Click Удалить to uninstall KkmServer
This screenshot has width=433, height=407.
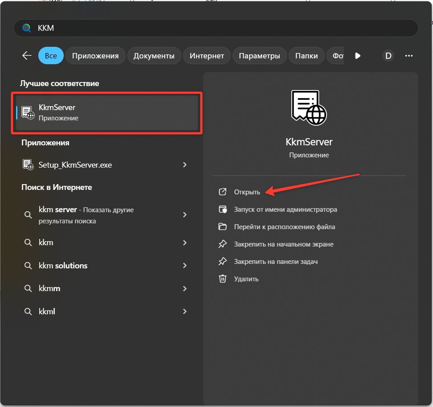click(x=246, y=279)
